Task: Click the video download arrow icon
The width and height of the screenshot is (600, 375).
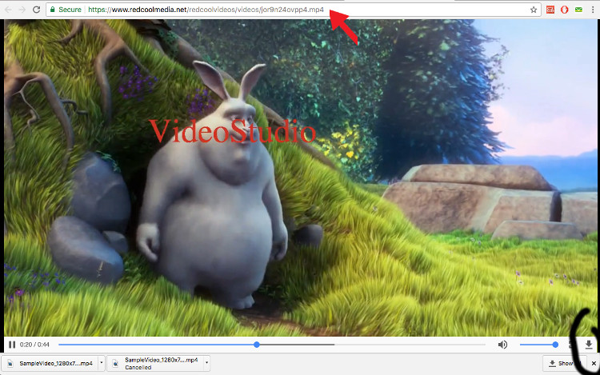Action: tap(589, 345)
